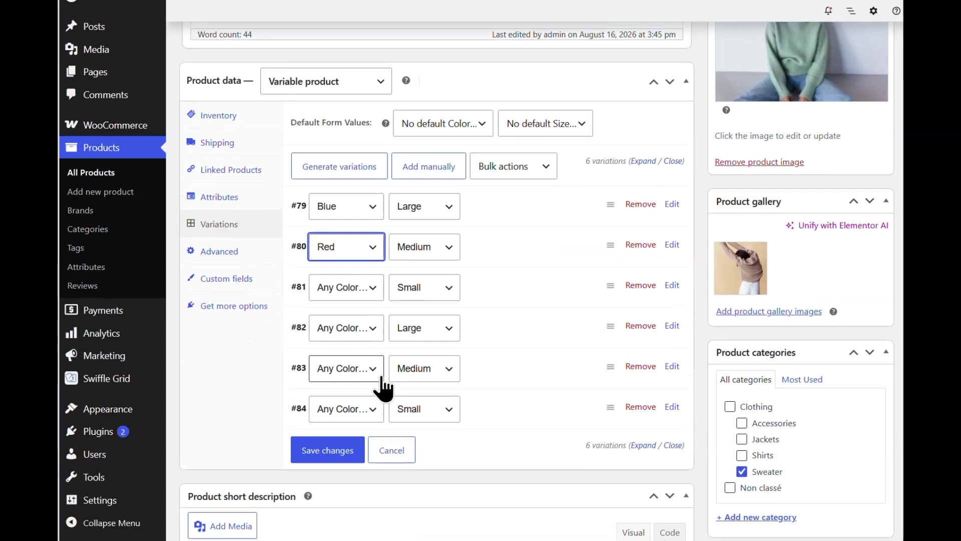
Task: Click Unify with Elementor AI
Action: tap(837, 225)
